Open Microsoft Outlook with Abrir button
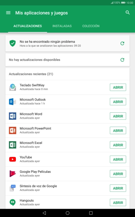 (118, 102)
